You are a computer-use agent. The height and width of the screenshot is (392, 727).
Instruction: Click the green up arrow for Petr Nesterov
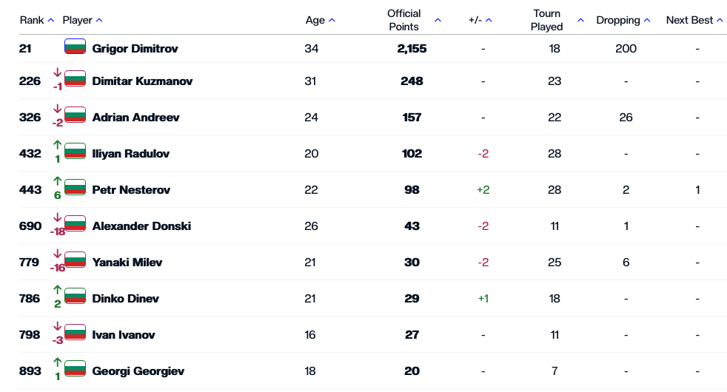coord(57,180)
